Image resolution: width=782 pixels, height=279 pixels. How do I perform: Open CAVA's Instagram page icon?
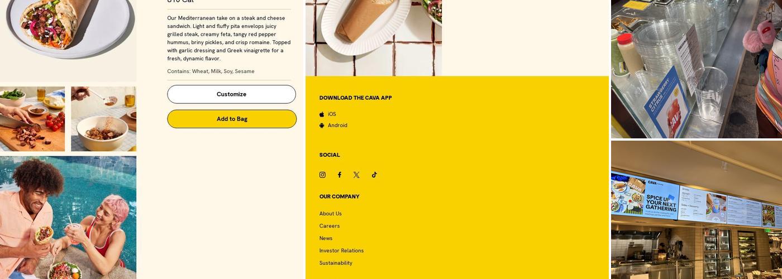click(322, 175)
